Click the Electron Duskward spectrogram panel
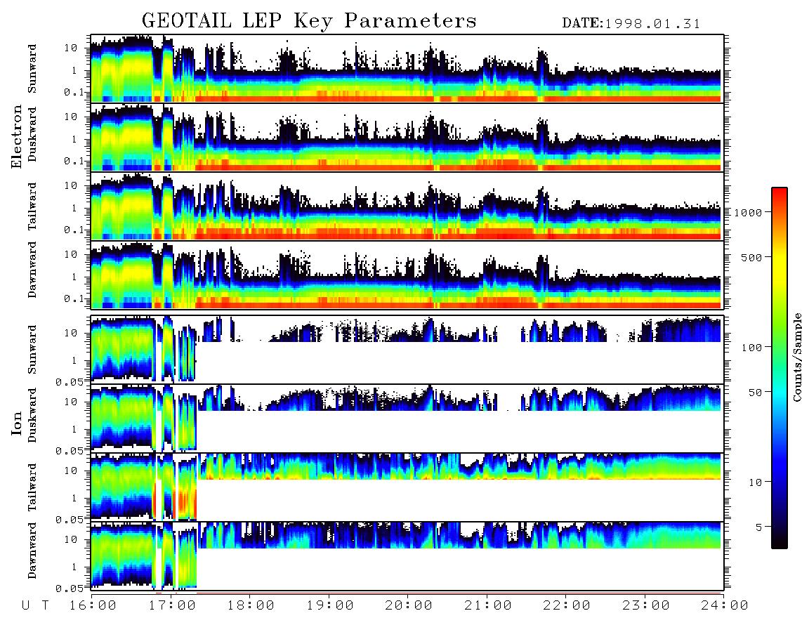Image resolution: width=802 pixels, height=618 pixels. [x=407, y=137]
